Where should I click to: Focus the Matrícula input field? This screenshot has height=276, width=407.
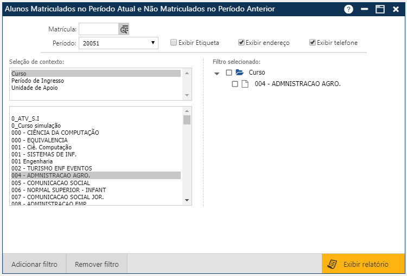(99, 29)
